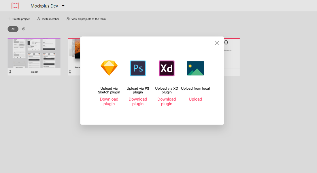
Task: Download plugin for XD
Action: (167, 101)
